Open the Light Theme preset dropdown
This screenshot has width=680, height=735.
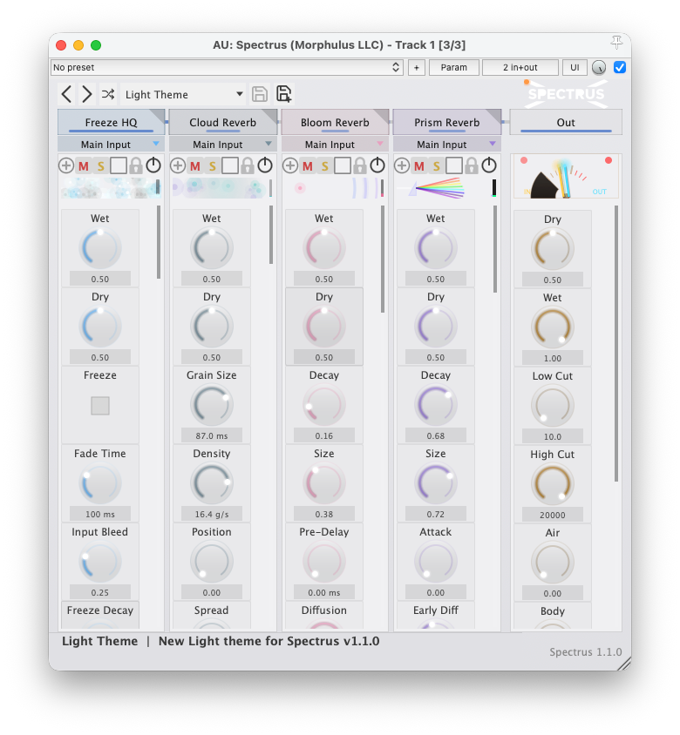click(183, 95)
